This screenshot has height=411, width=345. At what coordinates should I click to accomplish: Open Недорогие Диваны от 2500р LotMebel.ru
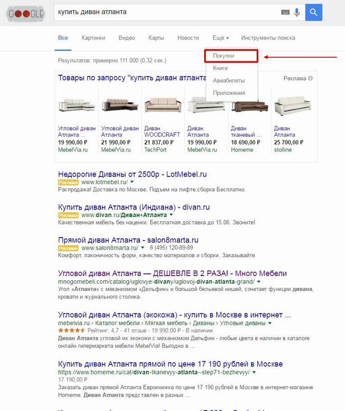(132, 174)
